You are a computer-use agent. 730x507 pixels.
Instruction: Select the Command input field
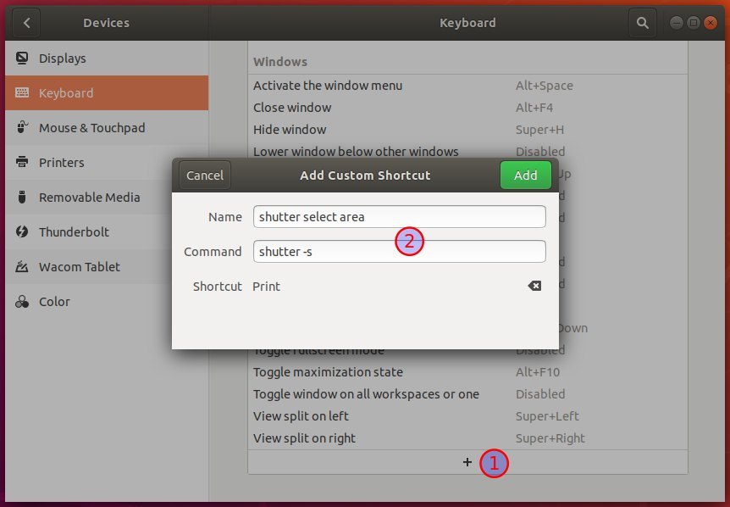click(x=399, y=251)
